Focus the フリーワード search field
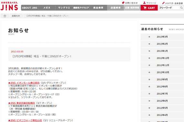 click(x=169, y=8)
